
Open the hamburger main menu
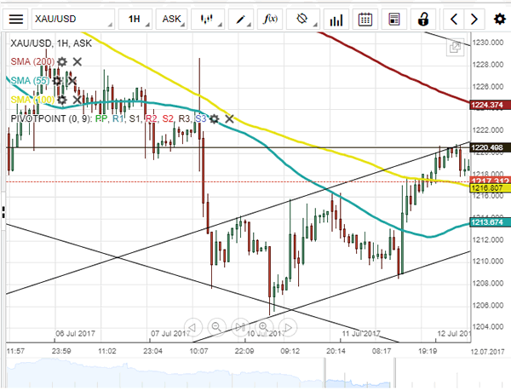(15, 20)
